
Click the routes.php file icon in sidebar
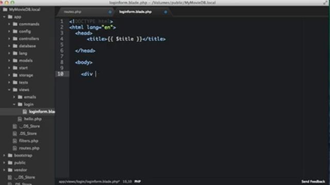click(x=15, y=149)
